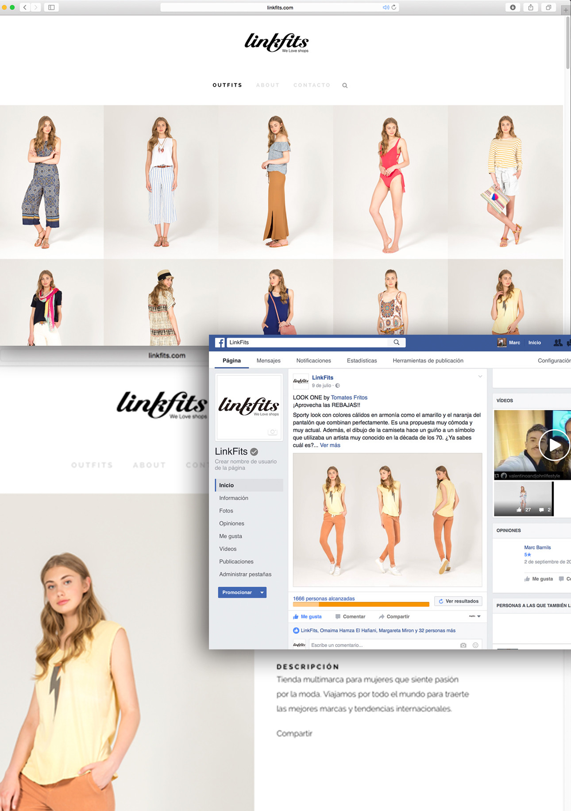Click the Promocionar button
This screenshot has width=571, height=811.
tap(237, 592)
